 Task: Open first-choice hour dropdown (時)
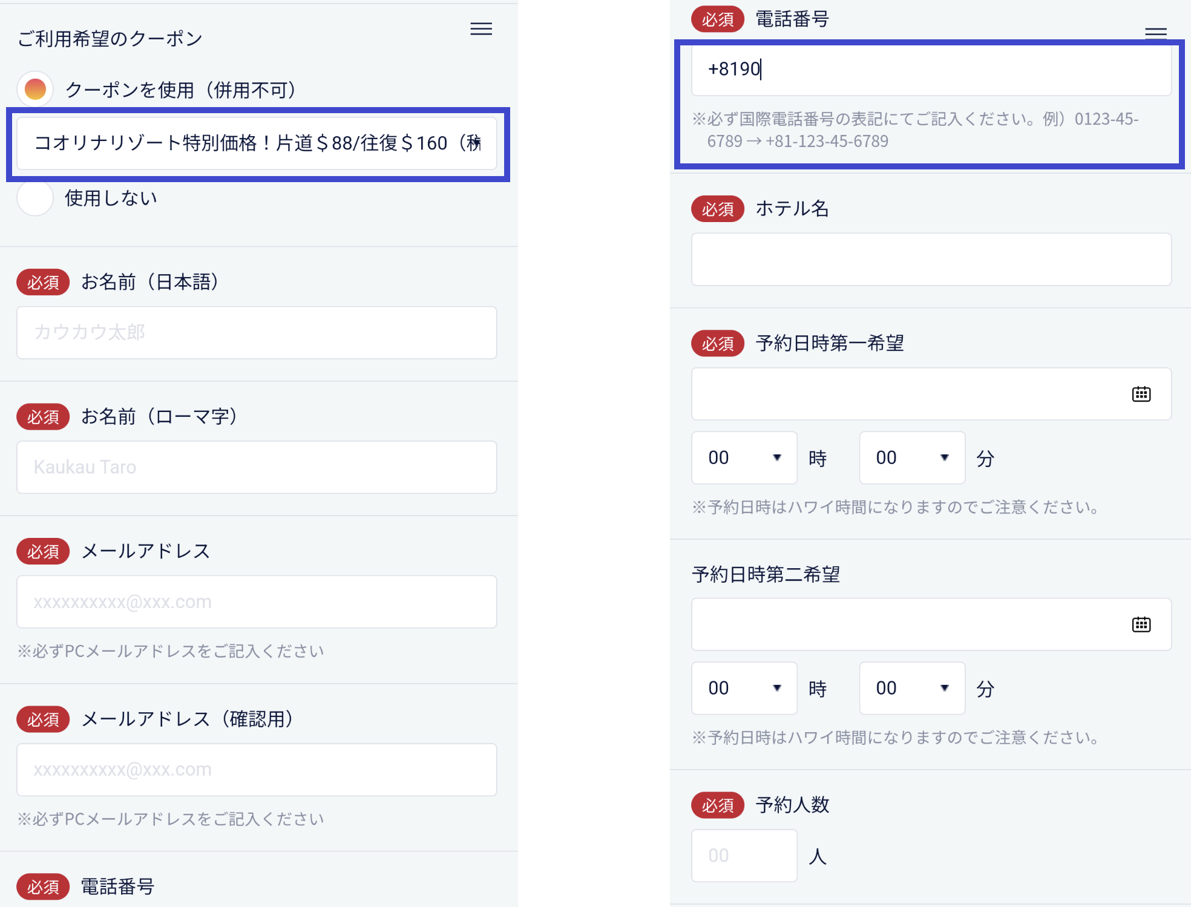744,457
